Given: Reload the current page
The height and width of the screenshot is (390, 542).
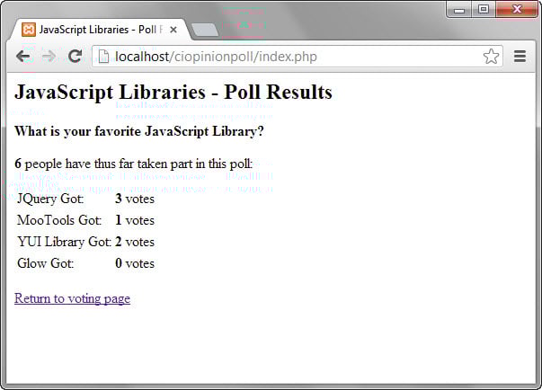Looking at the screenshot, I should (76, 57).
